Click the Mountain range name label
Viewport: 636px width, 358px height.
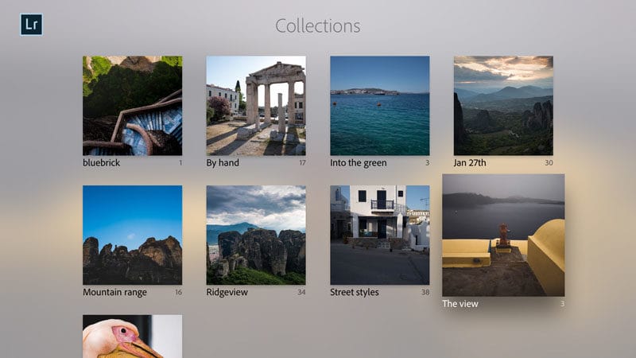pyautogui.click(x=114, y=292)
